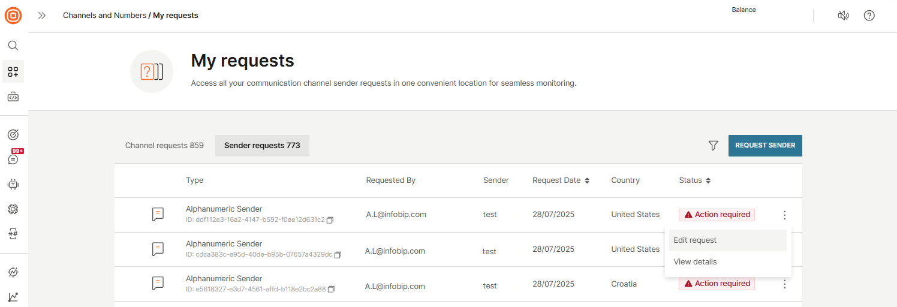
Task: Select Edit request from the context menu
Action: (x=695, y=240)
